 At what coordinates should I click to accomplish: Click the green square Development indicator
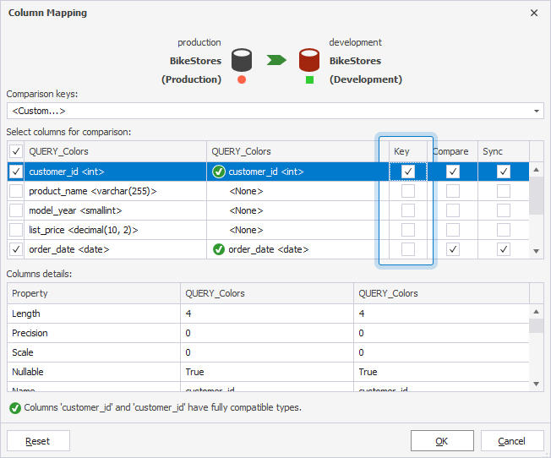click(309, 79)
